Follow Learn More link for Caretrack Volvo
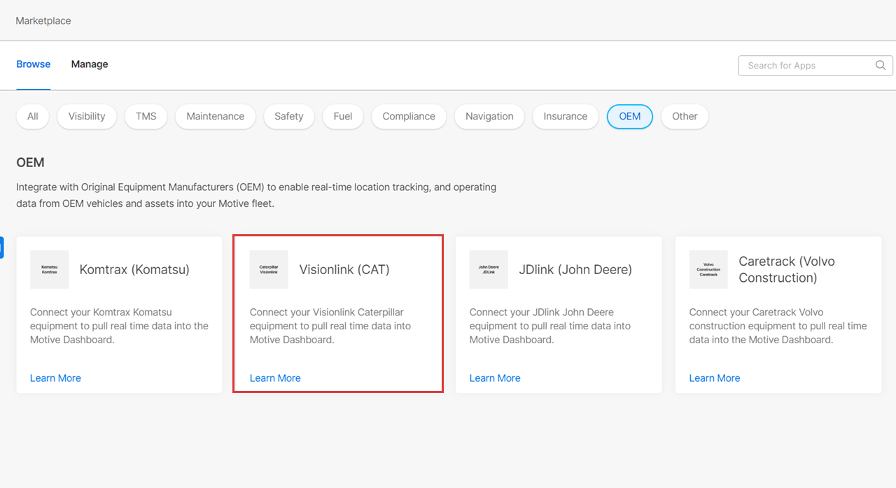 715,378
